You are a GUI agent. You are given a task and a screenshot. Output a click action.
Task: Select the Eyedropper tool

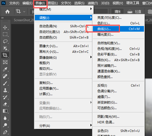pyautogui.click(x=5, y=69)
